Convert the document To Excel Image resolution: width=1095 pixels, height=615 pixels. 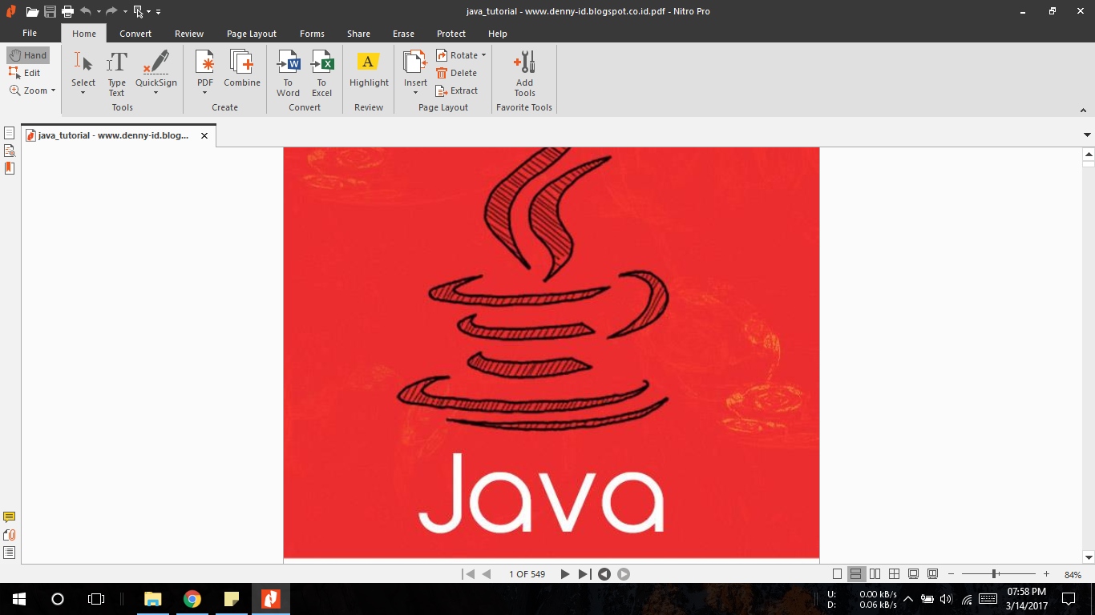(322, 73)
